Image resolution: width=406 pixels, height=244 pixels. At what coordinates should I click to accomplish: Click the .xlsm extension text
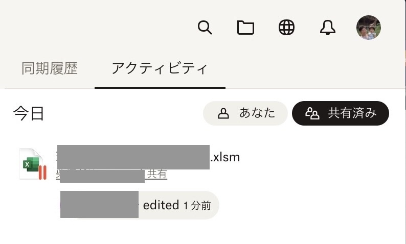225,157
